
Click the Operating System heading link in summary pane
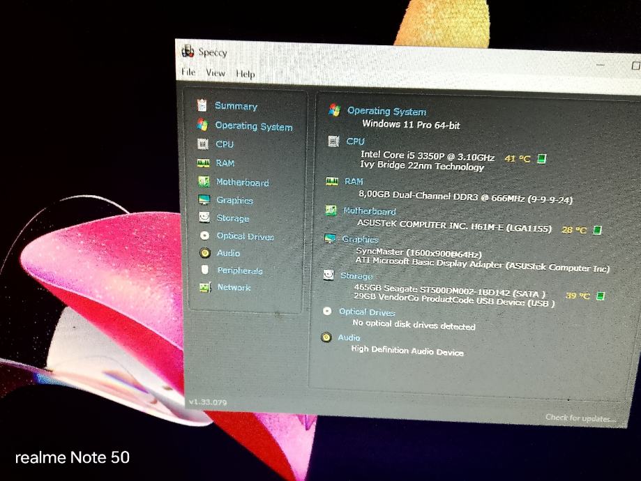pyautogui.click(x=386, y=111)
